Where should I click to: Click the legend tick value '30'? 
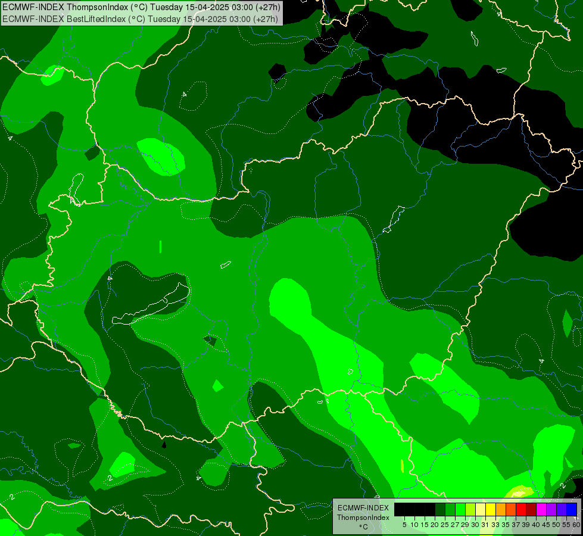pyautogui.click(x=475, y=525)
